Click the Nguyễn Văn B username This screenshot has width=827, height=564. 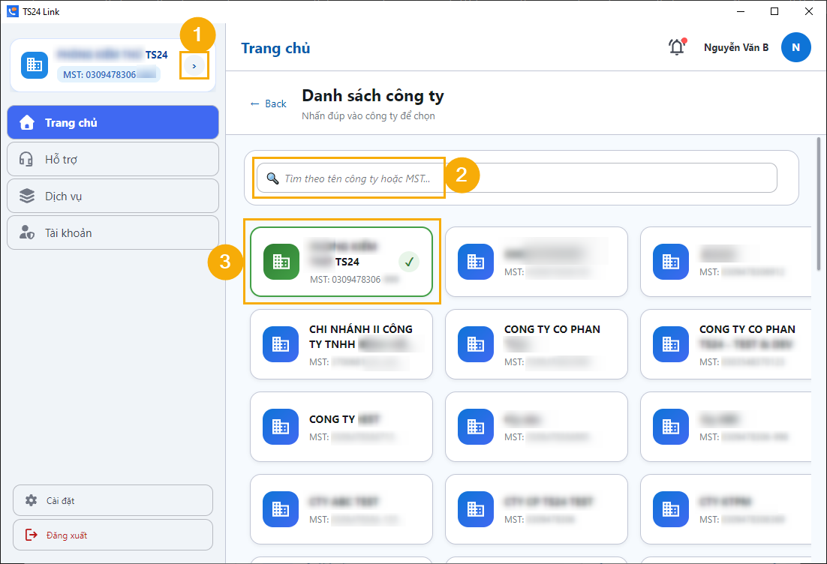[x=735, y=47]
